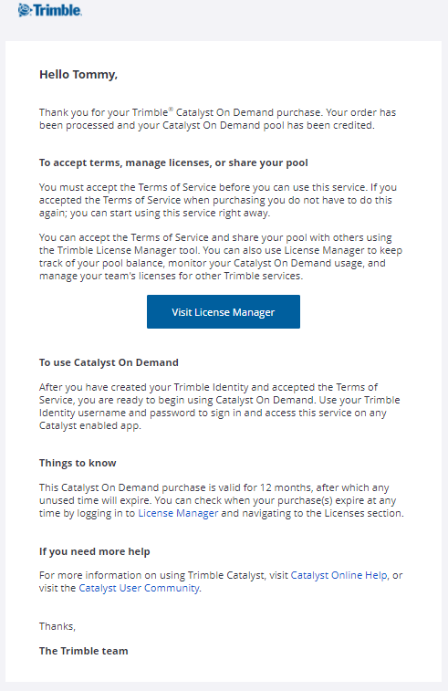Click the registered trademark symbol after Trimble
448x691 pixels.
171,109
